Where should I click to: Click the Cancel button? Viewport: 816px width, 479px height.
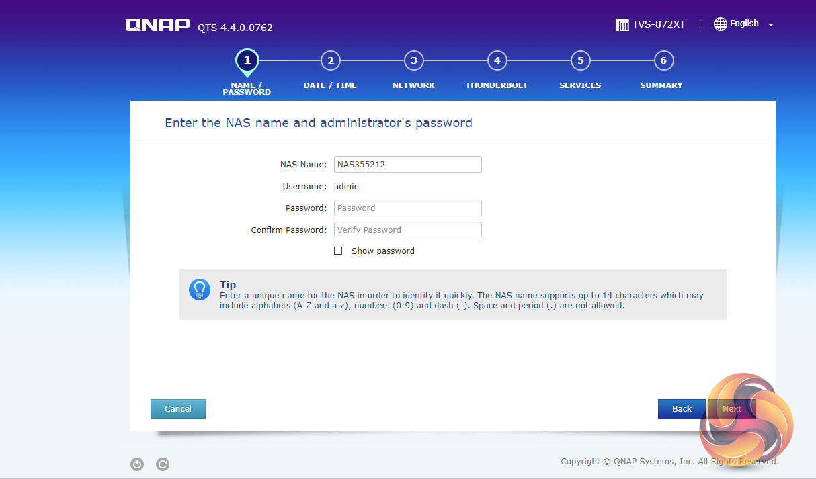(178, 408)
